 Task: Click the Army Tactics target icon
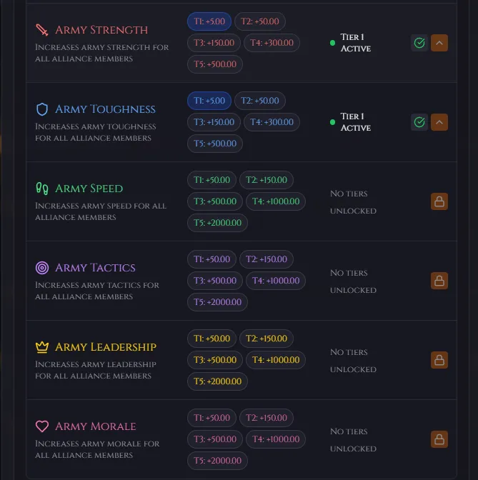(42, 268)
